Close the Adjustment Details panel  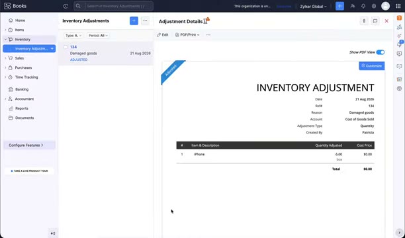point(386,21)
